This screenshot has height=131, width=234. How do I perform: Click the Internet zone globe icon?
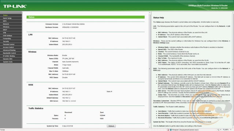click(171, 130)
